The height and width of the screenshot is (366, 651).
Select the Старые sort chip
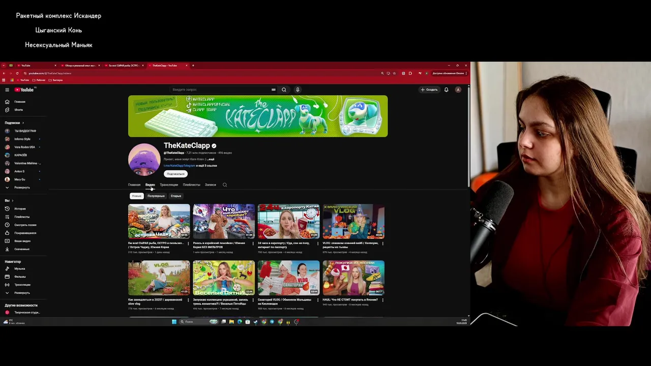click(x=176, y=196)
